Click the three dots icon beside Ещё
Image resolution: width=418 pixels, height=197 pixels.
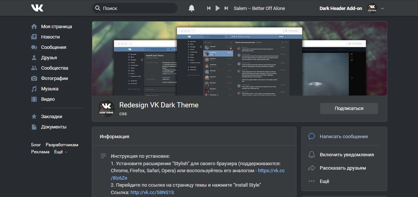point(311,181)
